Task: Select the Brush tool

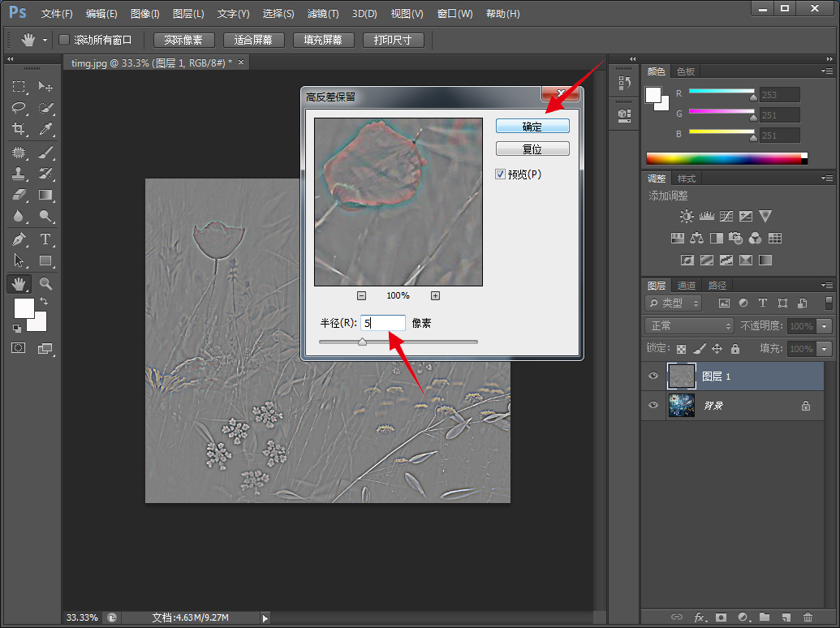Action: pos(45,153)
